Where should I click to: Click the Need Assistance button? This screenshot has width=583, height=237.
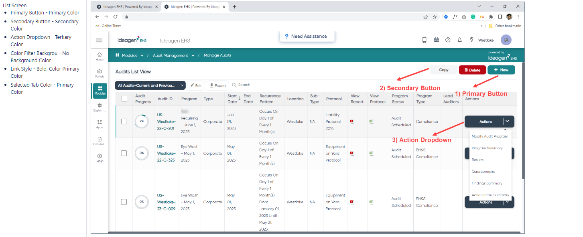click(307, 36)
